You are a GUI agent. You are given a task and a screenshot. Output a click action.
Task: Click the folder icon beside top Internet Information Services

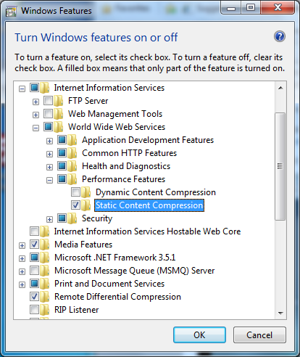point(45,88)
